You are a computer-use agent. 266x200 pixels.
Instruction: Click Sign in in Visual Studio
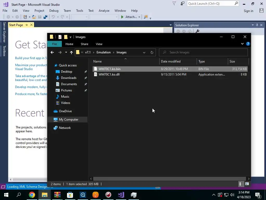tap(248, 11)
